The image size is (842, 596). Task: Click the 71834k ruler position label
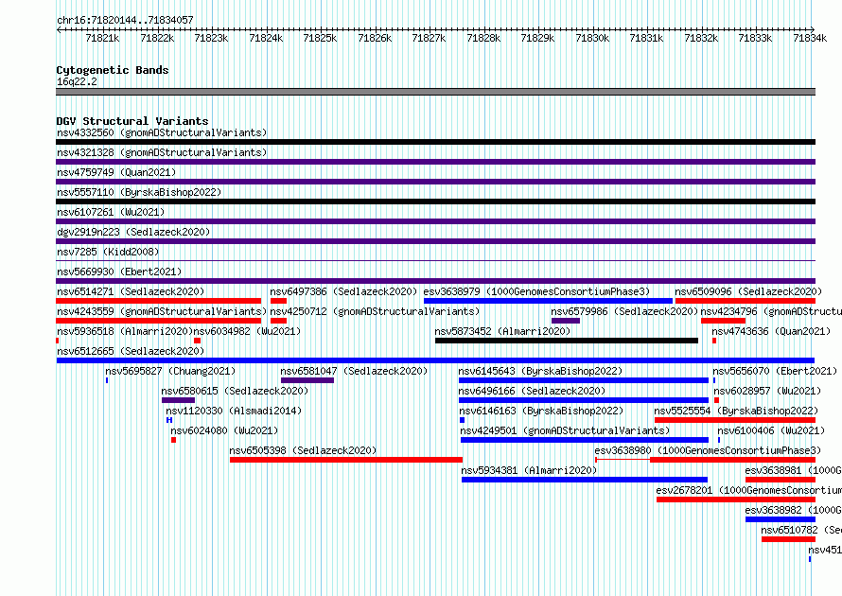click(x=810, y=38)
